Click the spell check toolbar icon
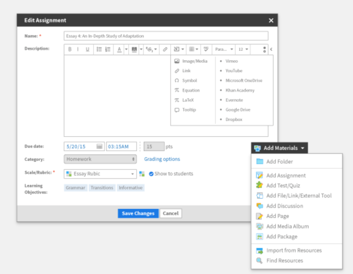Image resolution: width=353 pixels, height=274 pixels. point(206,49)
